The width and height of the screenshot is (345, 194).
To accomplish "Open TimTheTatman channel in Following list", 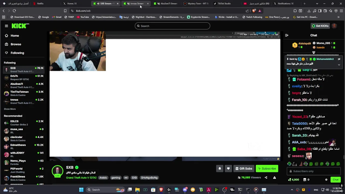I will 24,93.
